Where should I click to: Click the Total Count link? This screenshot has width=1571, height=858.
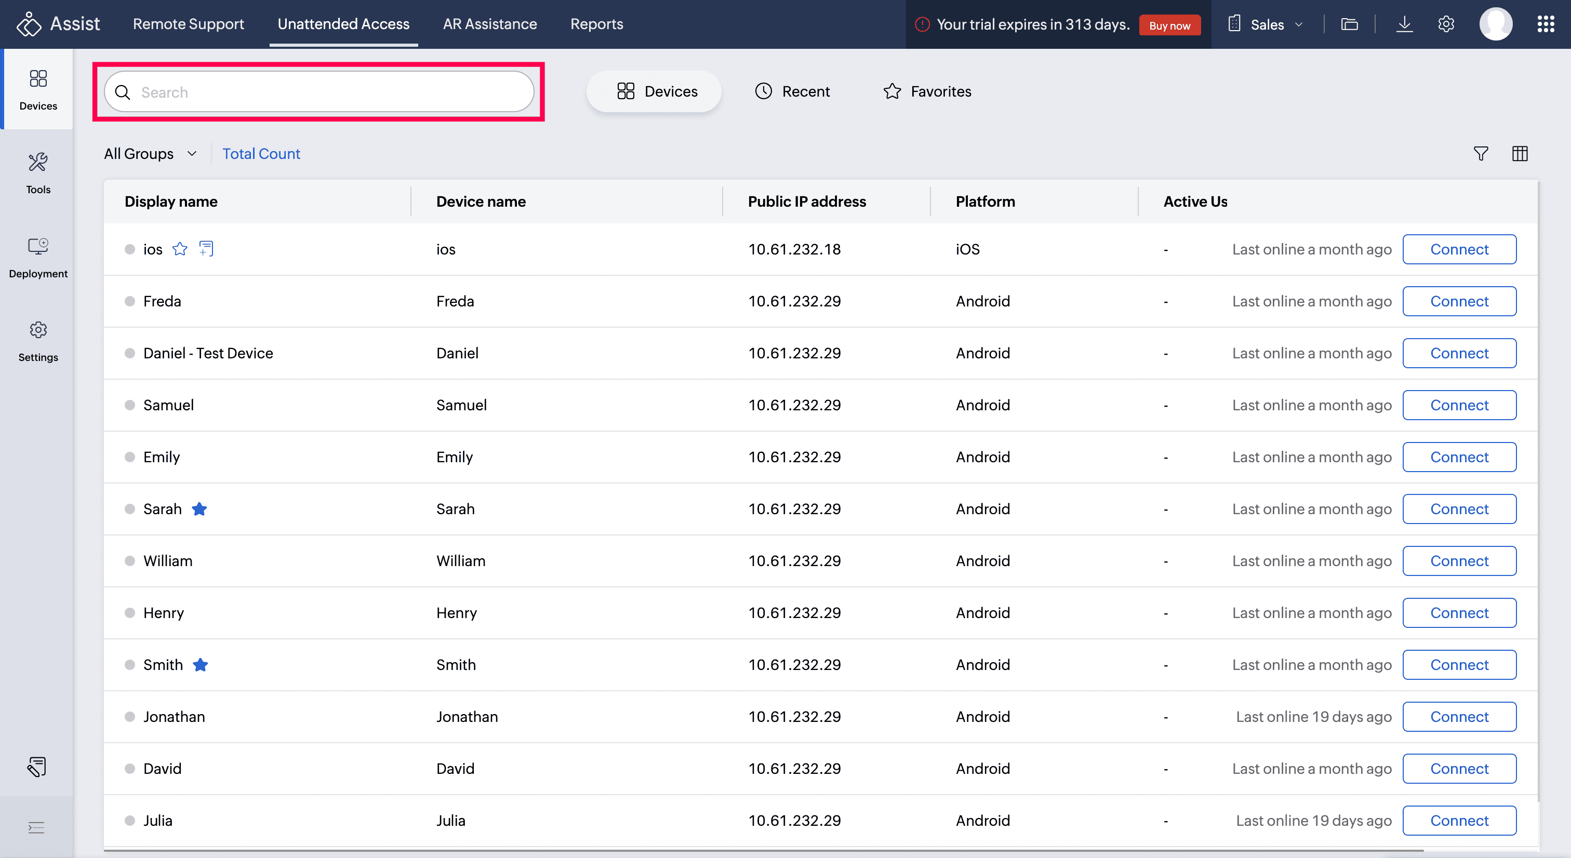click(x=261, y=154)
